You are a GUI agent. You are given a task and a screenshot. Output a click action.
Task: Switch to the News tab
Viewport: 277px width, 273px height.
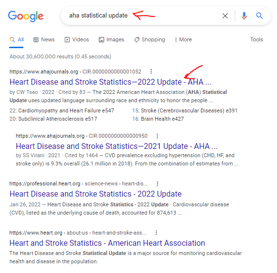(x=44, y=39)
